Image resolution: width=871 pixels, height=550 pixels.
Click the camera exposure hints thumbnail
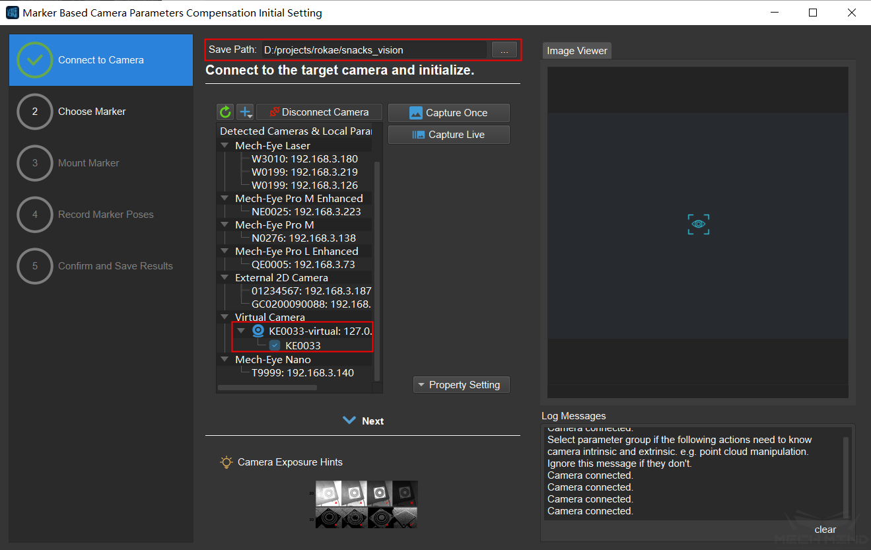coord(366,504)
